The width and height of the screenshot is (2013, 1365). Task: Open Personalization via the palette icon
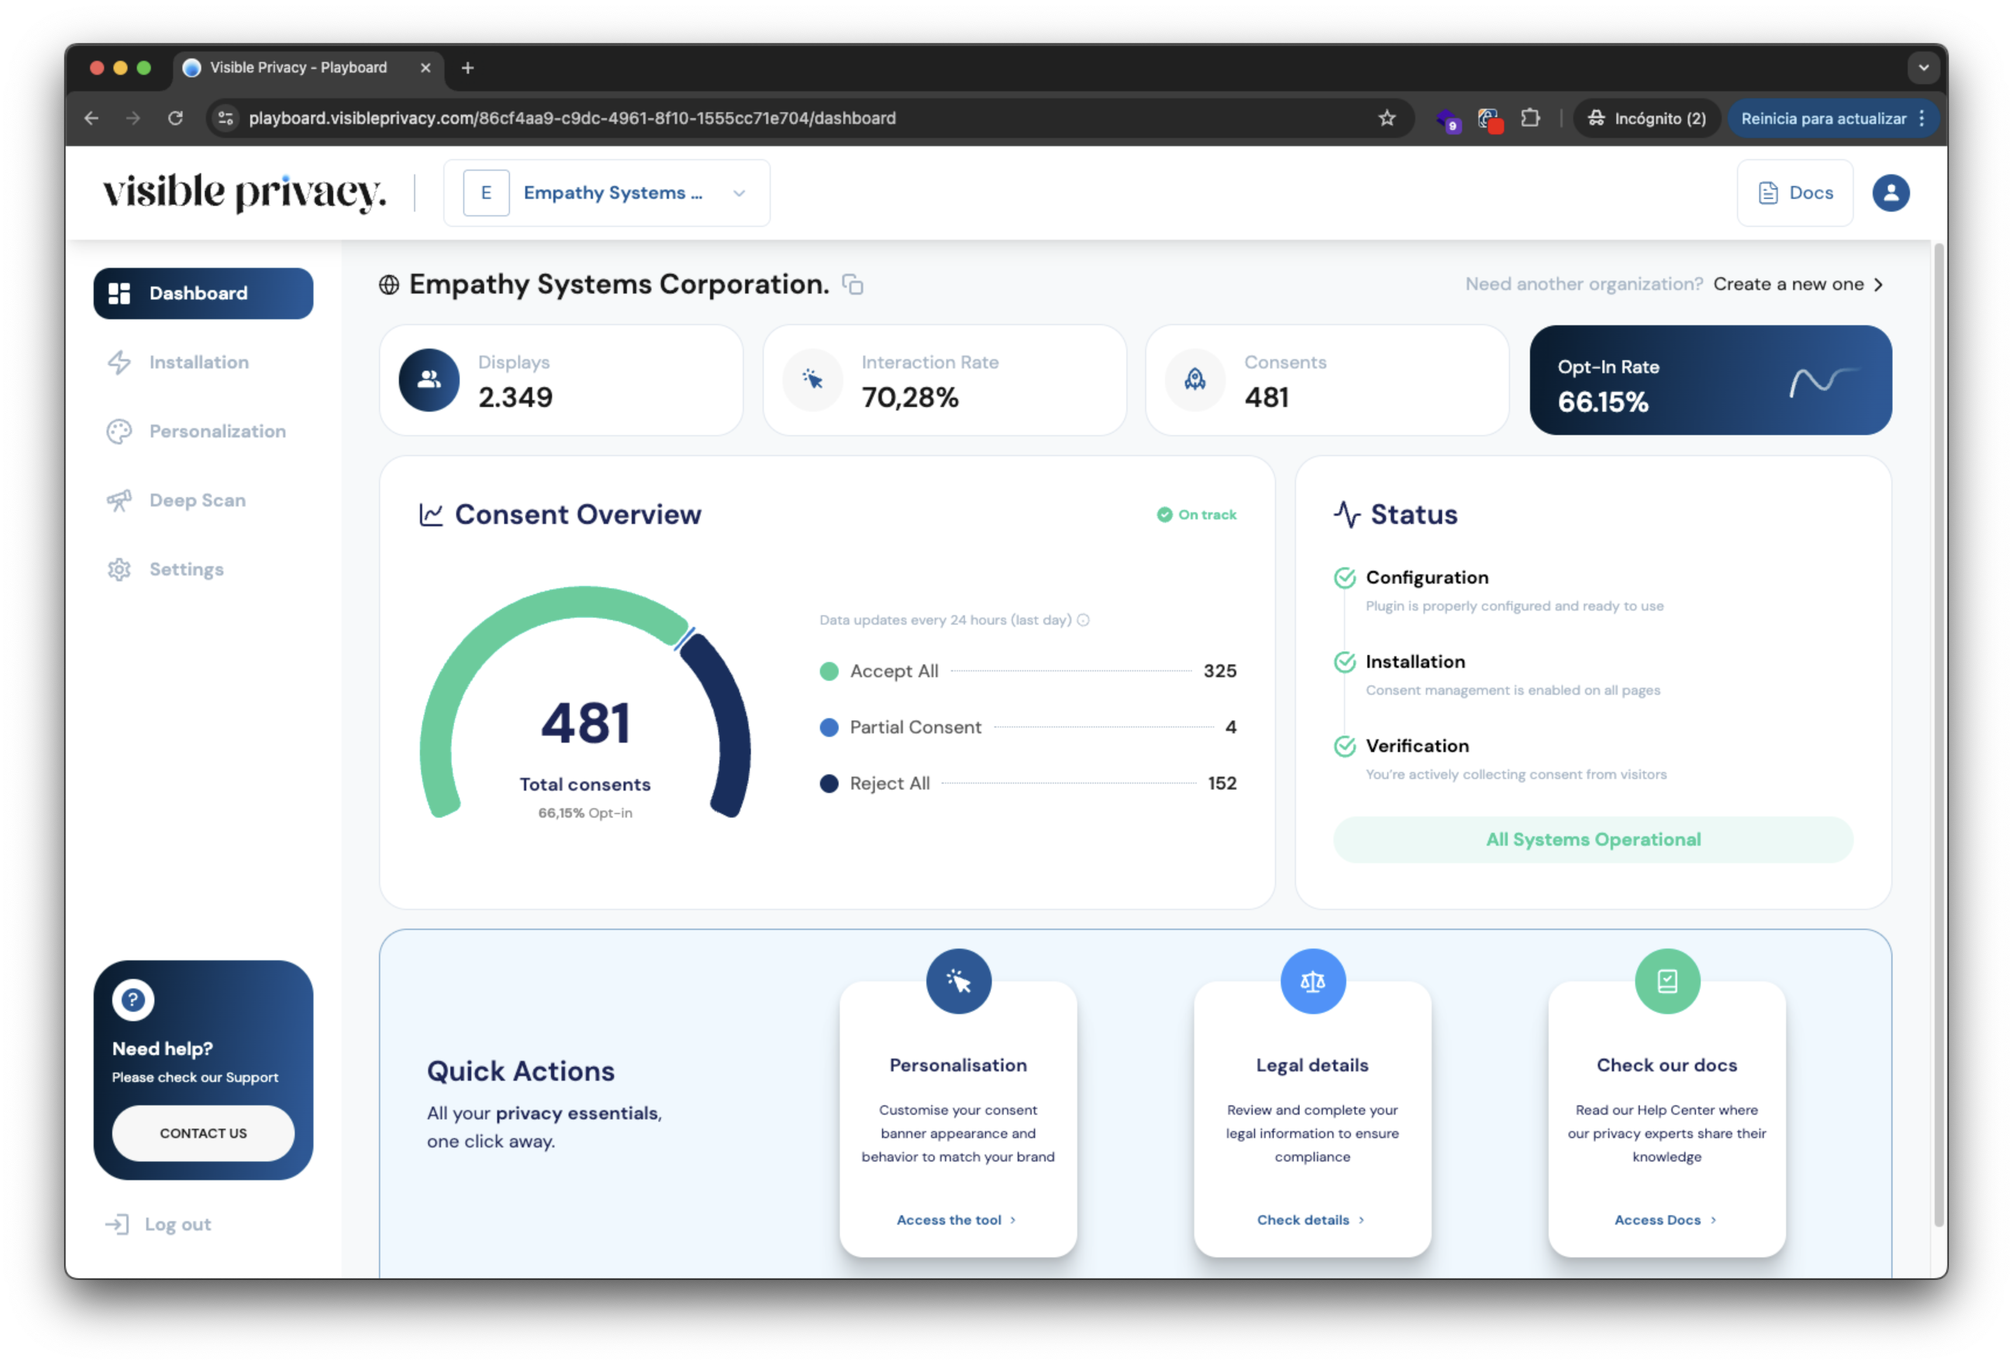tap(119, 430)
